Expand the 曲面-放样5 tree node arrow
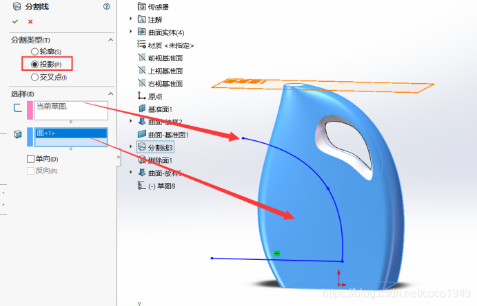Screen dimensions: 477x306 click(x=131, y=172)
